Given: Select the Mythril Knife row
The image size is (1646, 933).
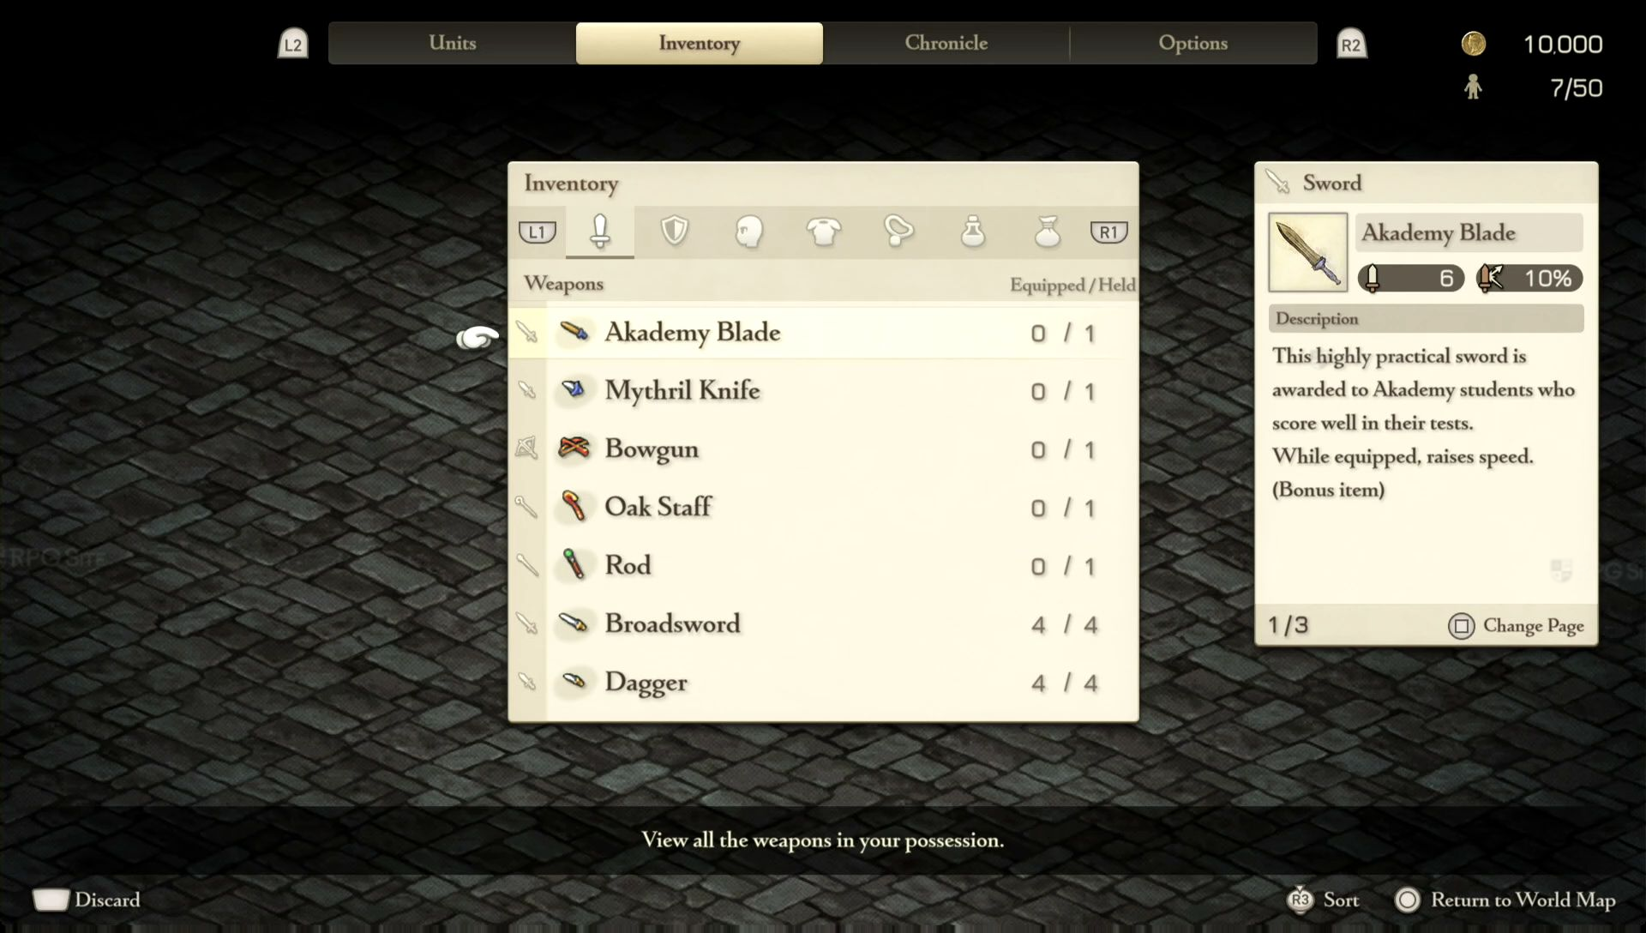Looking at the screenshot, I should click(x=824, y=390).
